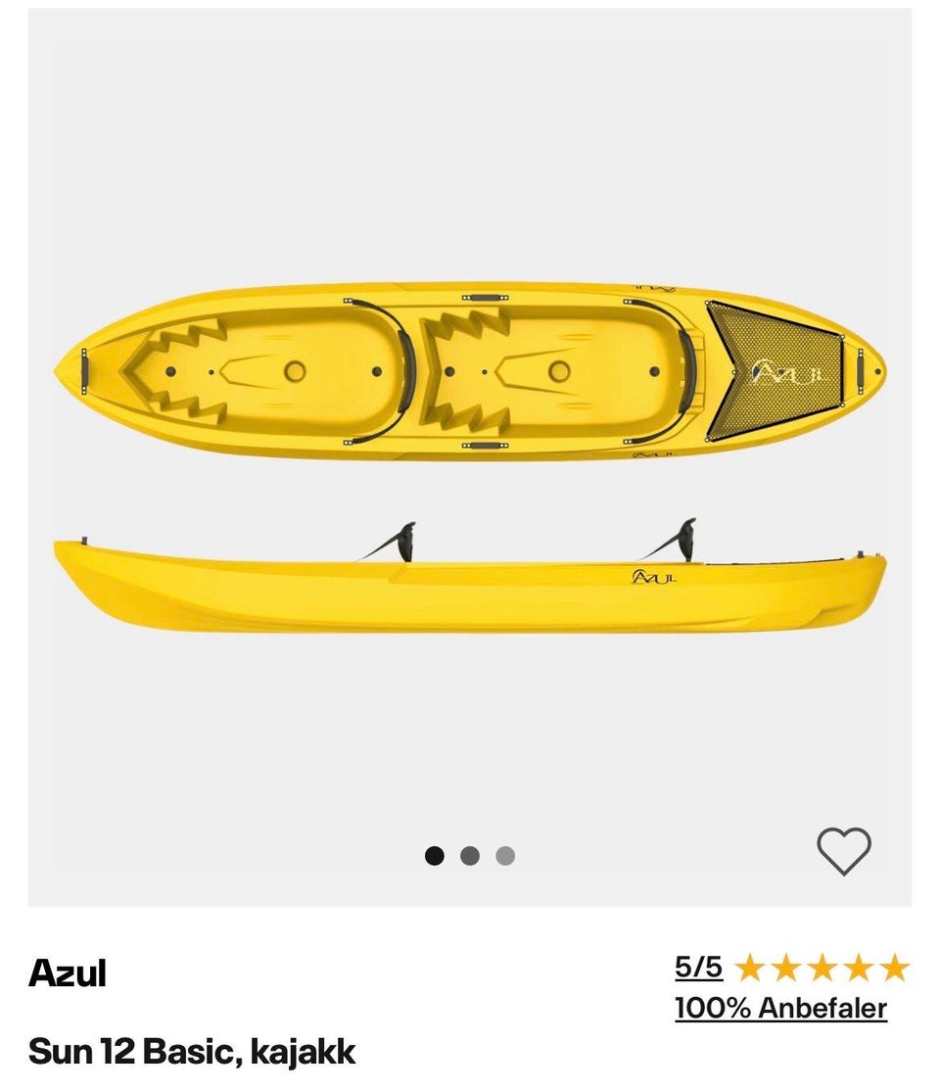View the 100% Anbefaler reviews link
940x1091 pixels.
780,1008
